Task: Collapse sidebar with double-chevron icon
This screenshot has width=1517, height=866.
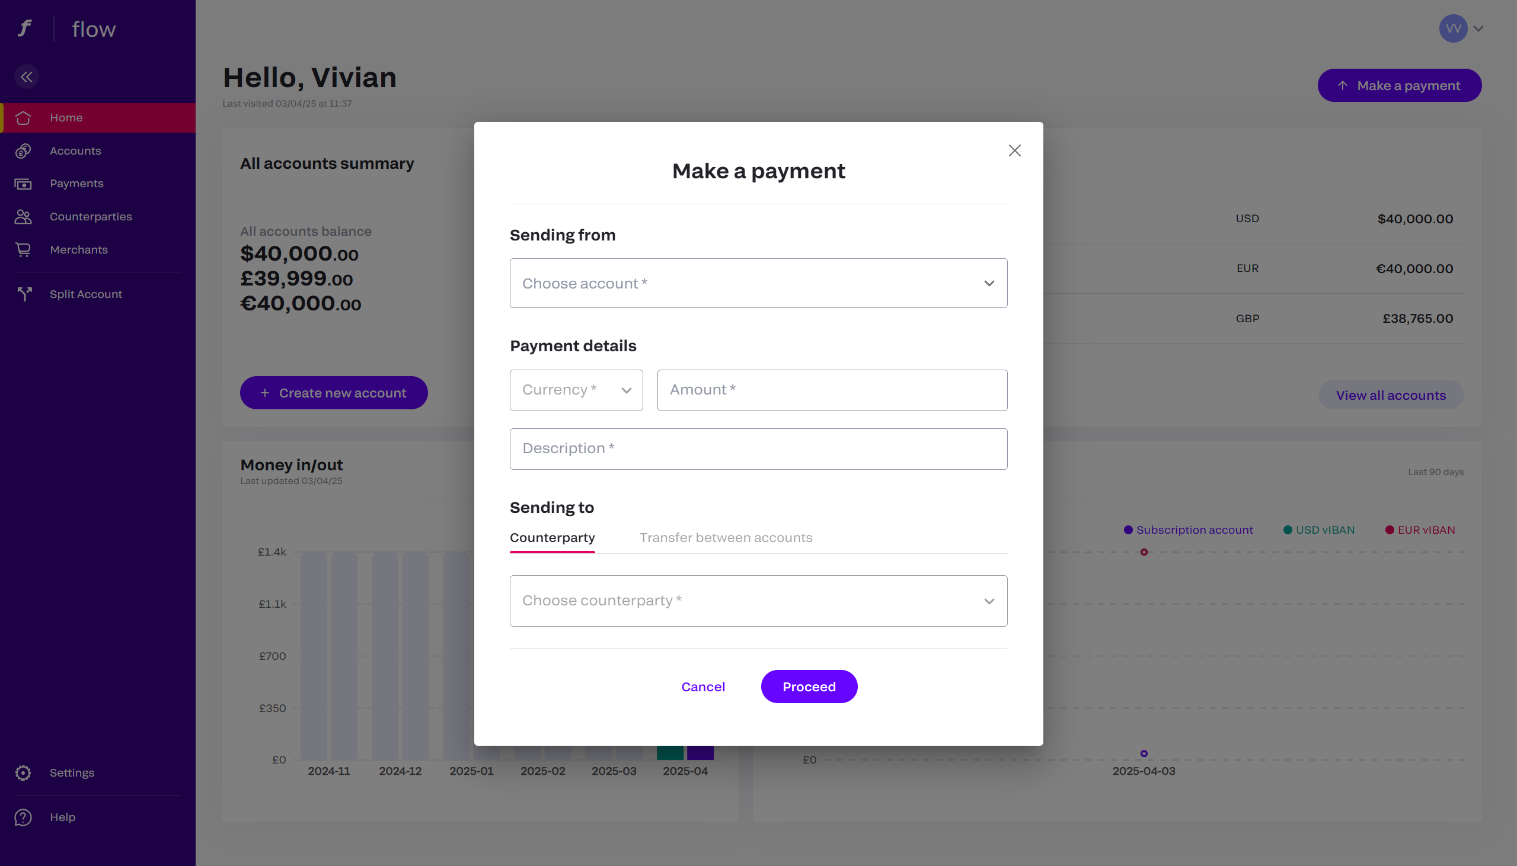Action: tap(27, 77)
